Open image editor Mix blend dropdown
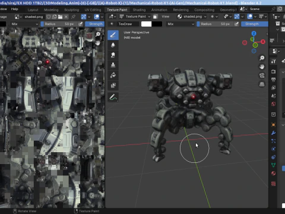Image resolution: width=285 pixels, height=214 pixels. [x=24, y=24]
